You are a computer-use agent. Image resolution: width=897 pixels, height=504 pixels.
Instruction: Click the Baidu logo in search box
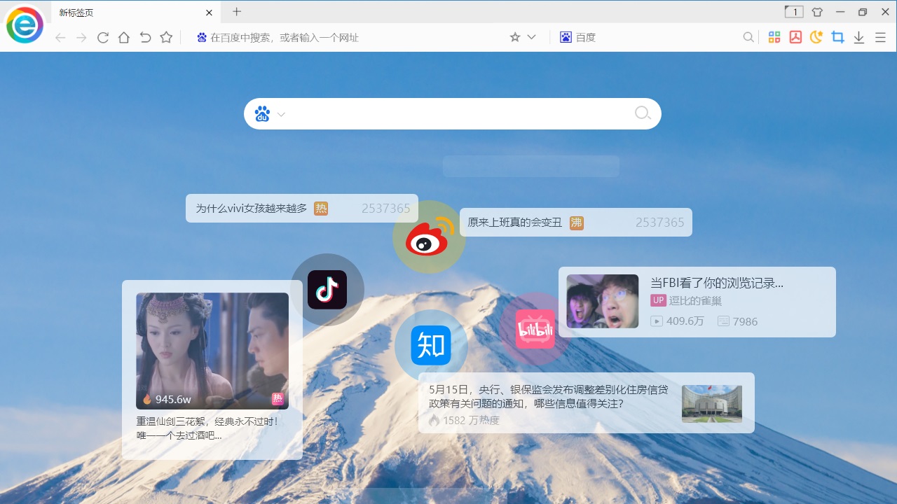pyautogui.click(x=263, y=113)
